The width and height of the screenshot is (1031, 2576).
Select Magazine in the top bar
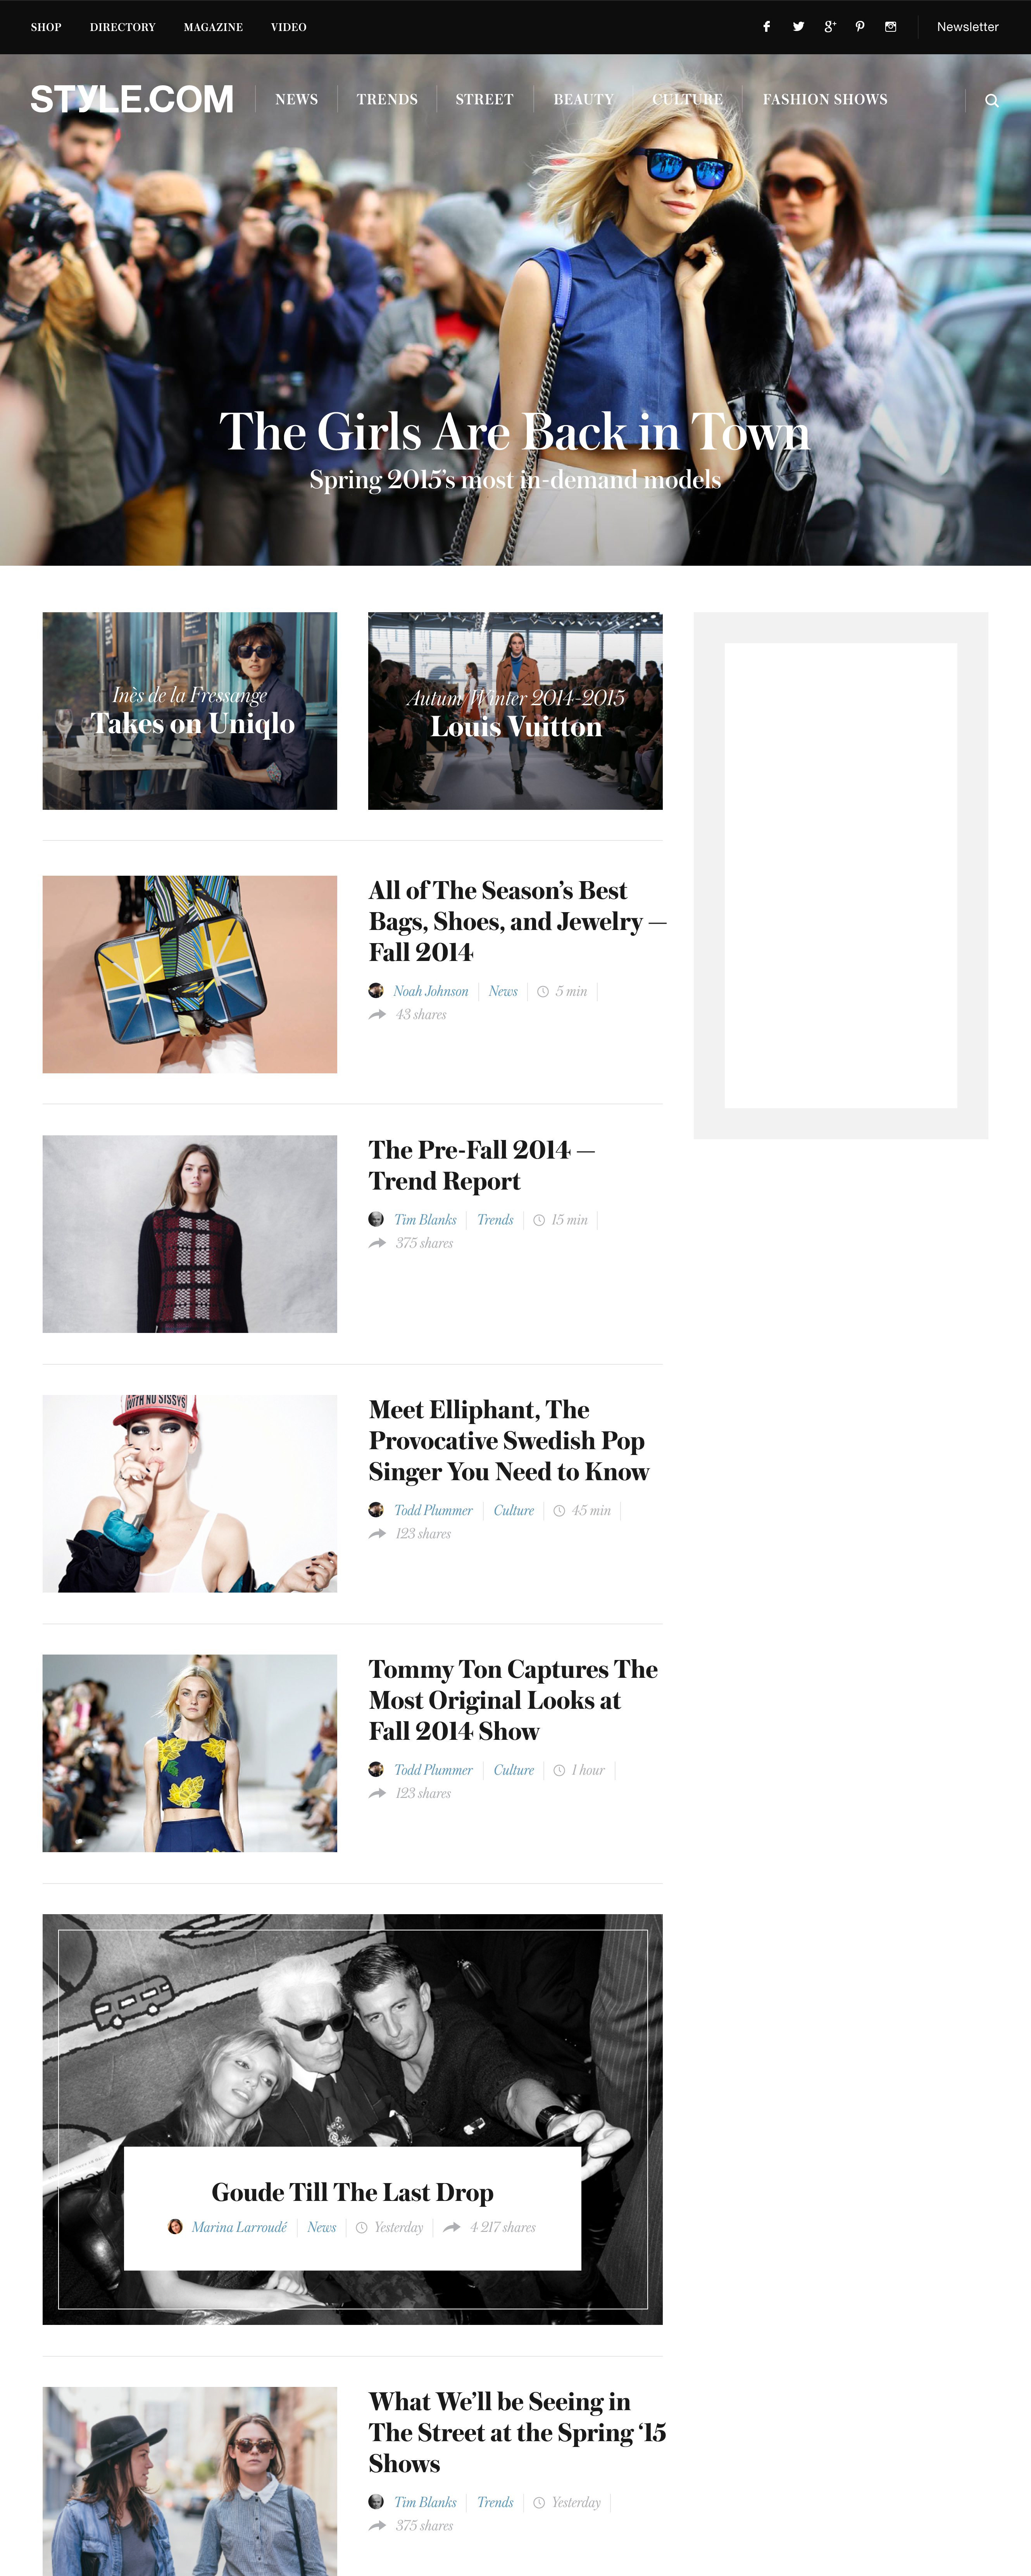coord(213,27)
